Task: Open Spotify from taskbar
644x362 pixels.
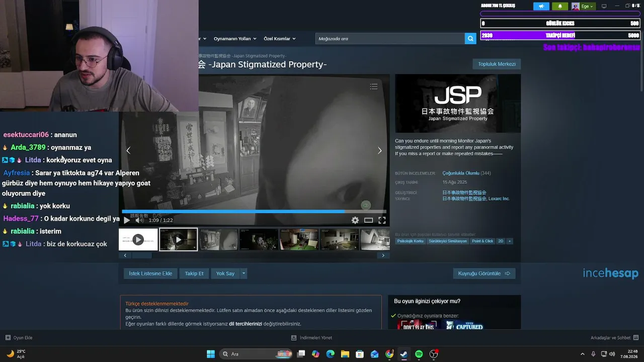Action: (419, 354)
